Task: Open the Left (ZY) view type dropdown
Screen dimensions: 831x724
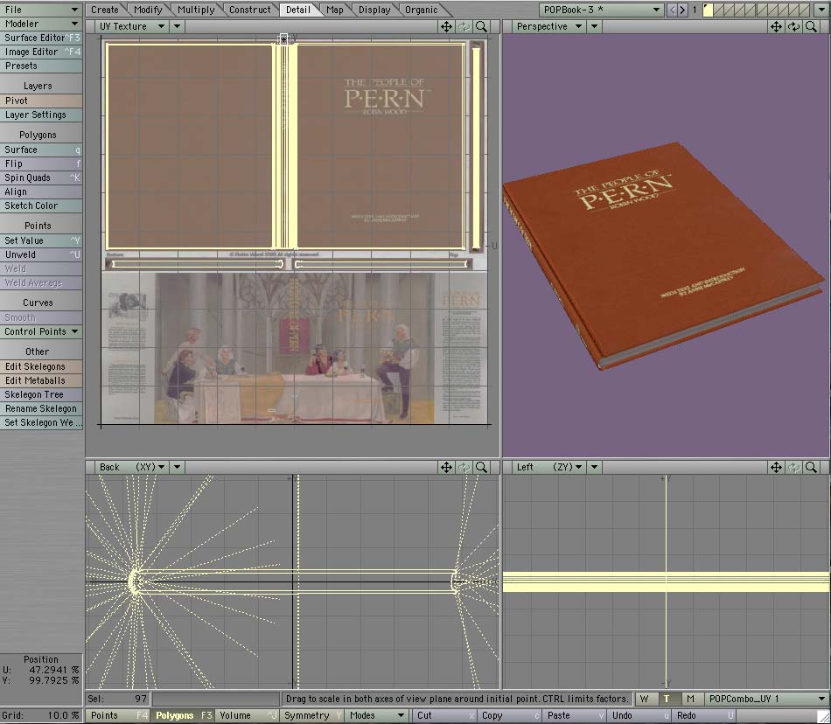Action: point(548,467)
